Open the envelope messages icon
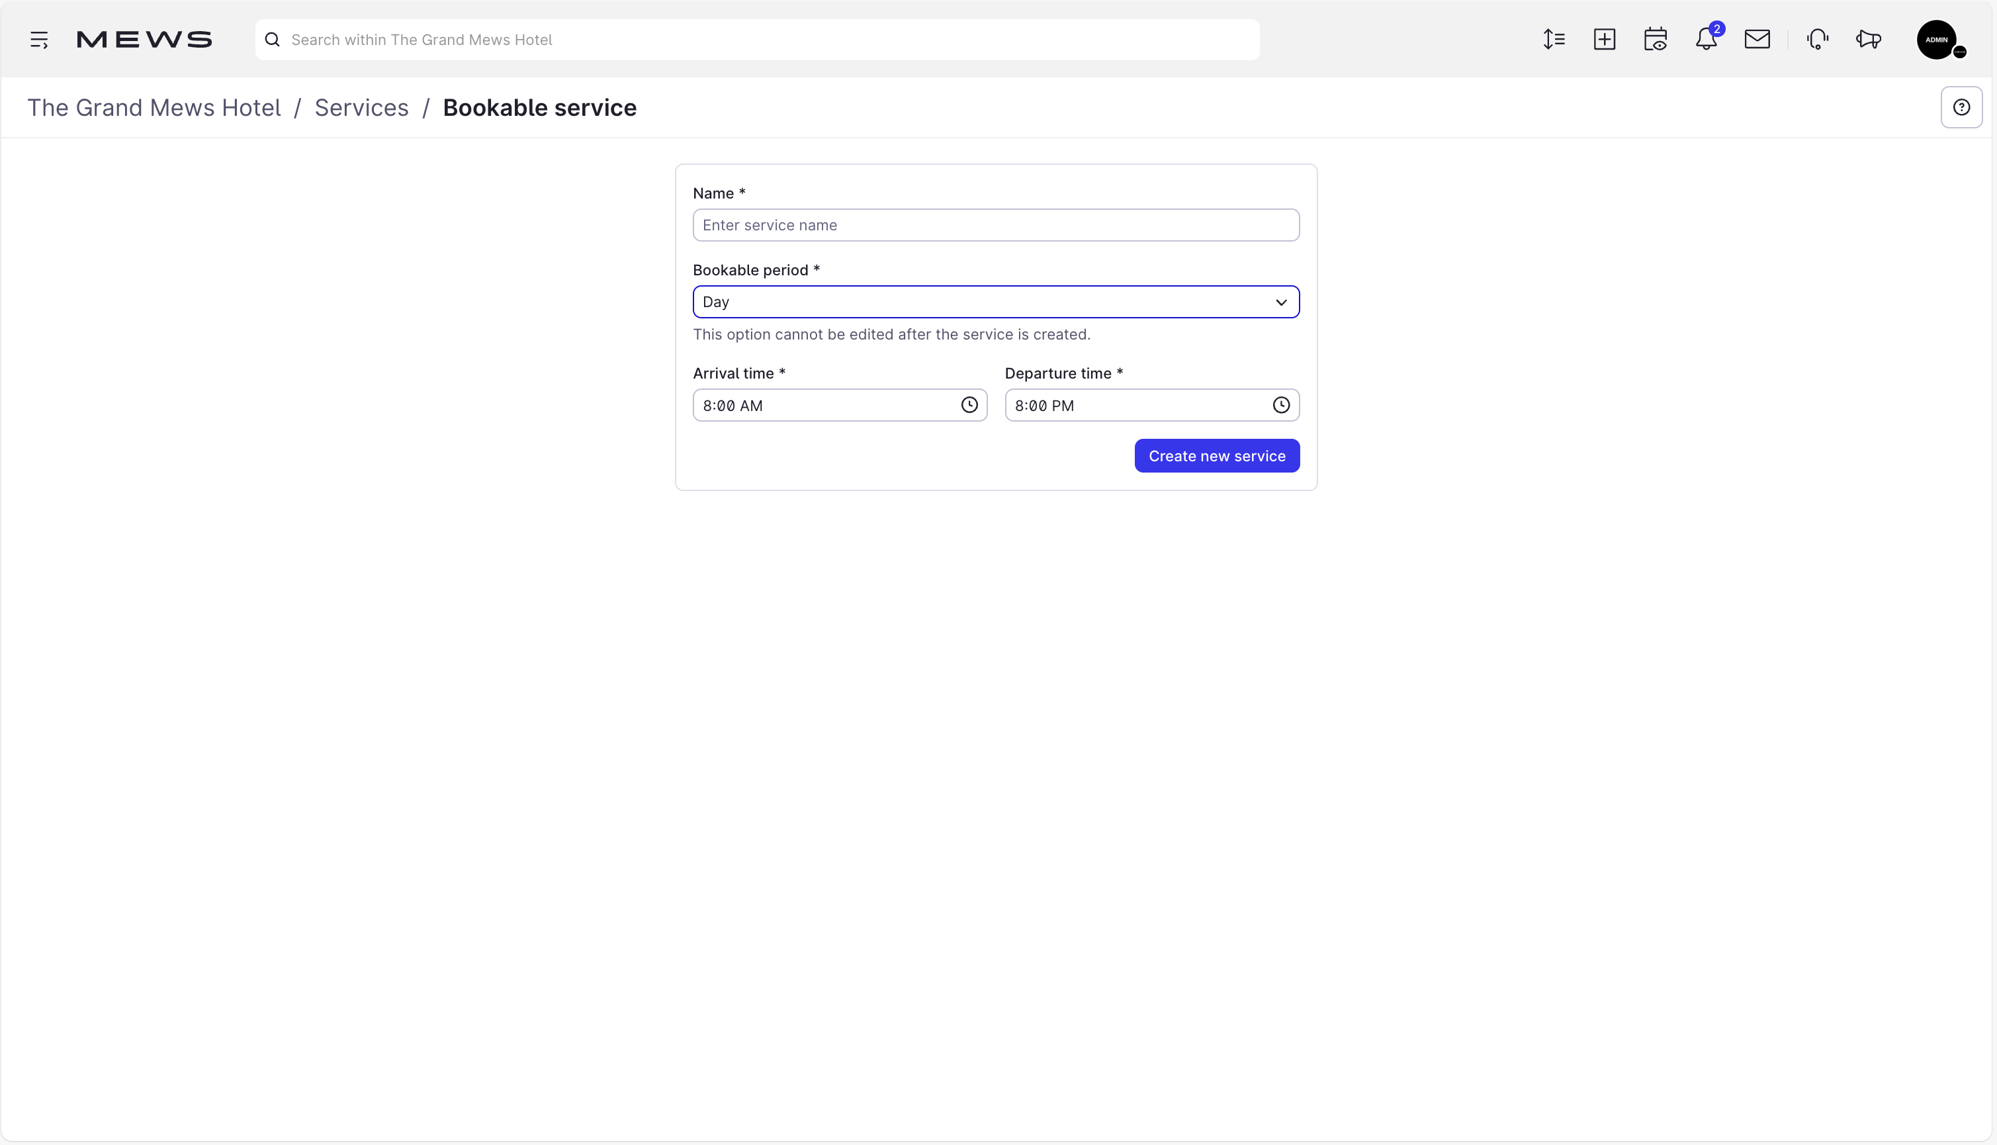Image resolution: width=1997 pixels, height=1145 pixels. pos(1757,39)
